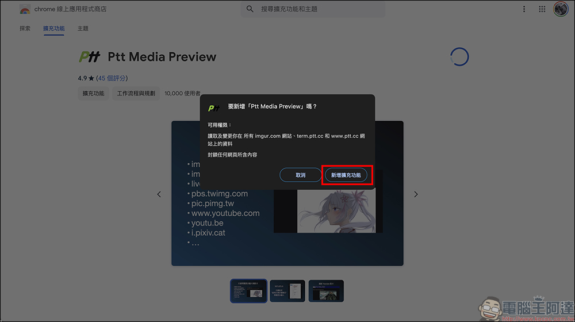
Task: Click www.youtube.com in the screenshot list
Action: coord(225,213)
